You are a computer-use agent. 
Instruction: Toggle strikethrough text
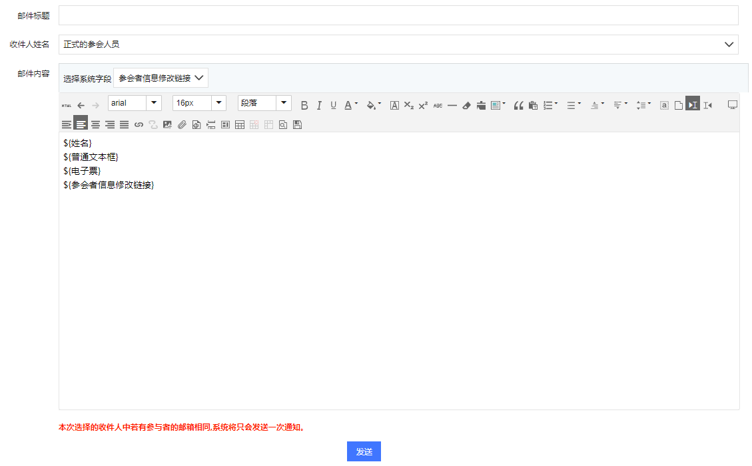(438, 105)
